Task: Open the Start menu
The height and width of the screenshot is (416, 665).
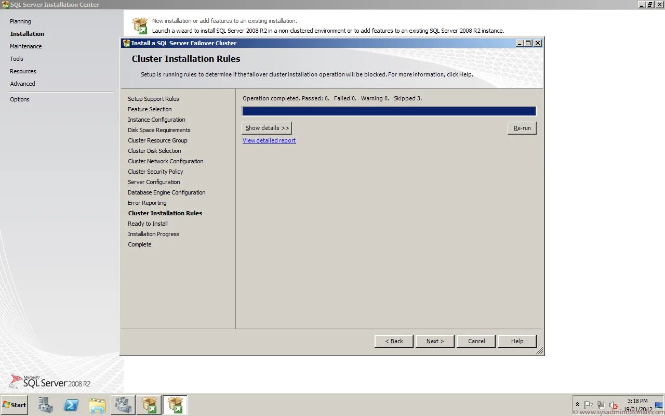Action: coord(15,405)
